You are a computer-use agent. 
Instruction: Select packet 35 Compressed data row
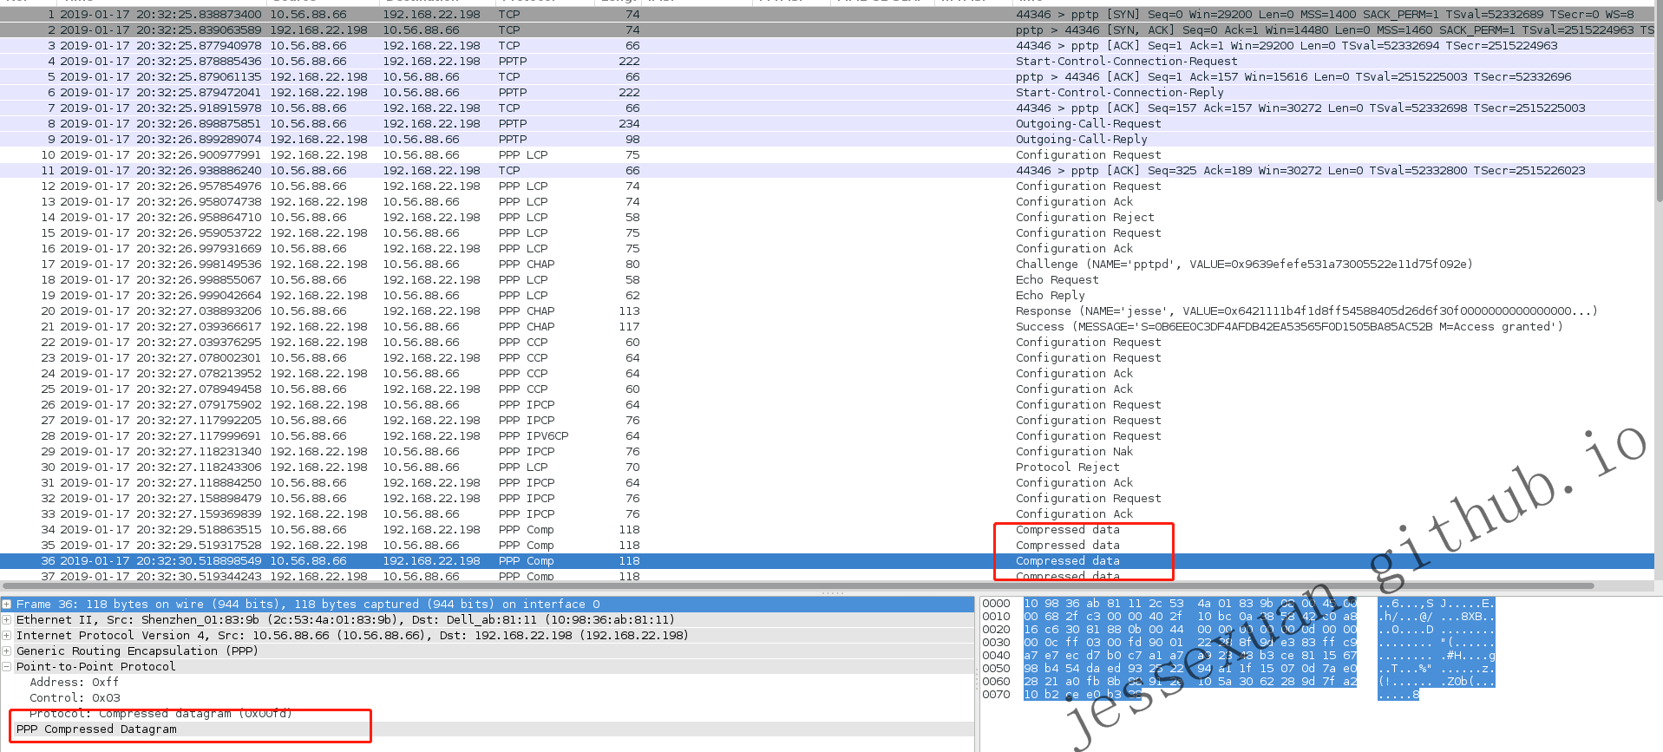pos(828,546)
